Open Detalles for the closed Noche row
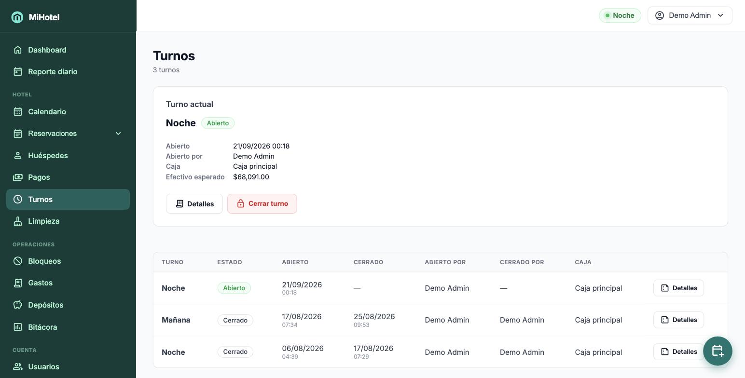The width and height of the screenshot is (745, 378). point(678,352)
